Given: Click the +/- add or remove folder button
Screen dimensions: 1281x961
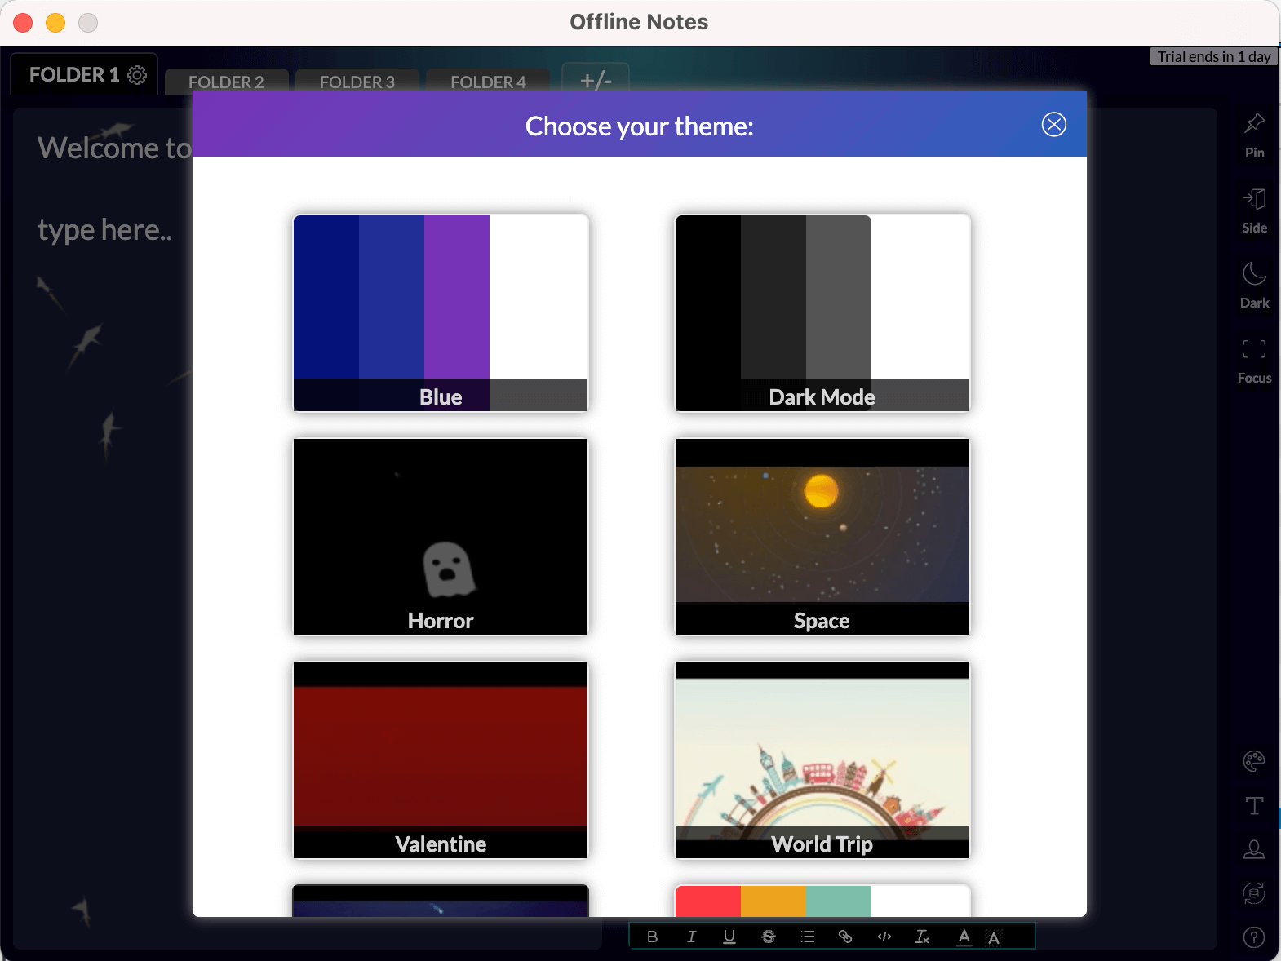Looking at the screenshot, I should (596, 80).
